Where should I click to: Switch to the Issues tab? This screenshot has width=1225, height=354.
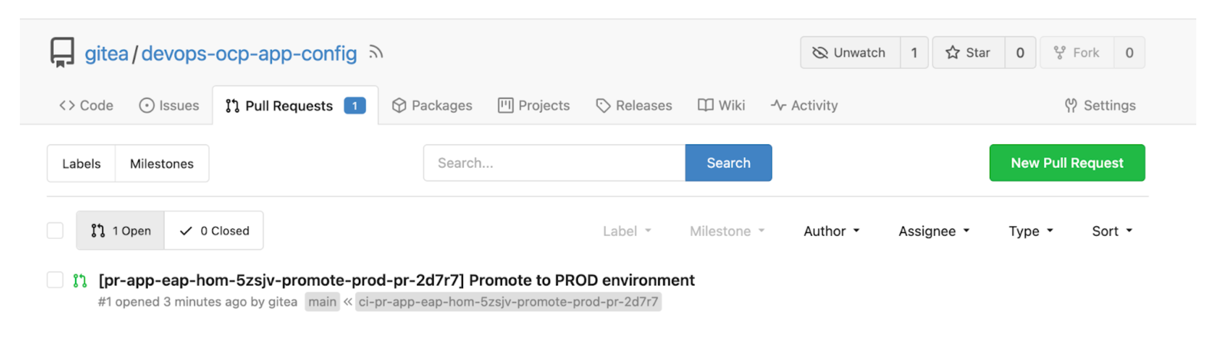point(169,105)
